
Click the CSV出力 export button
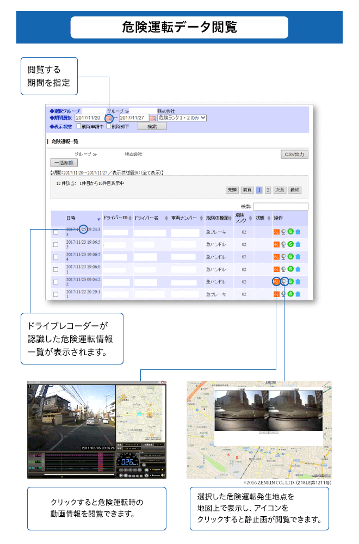pyautogui.click(x=295, y=154)
